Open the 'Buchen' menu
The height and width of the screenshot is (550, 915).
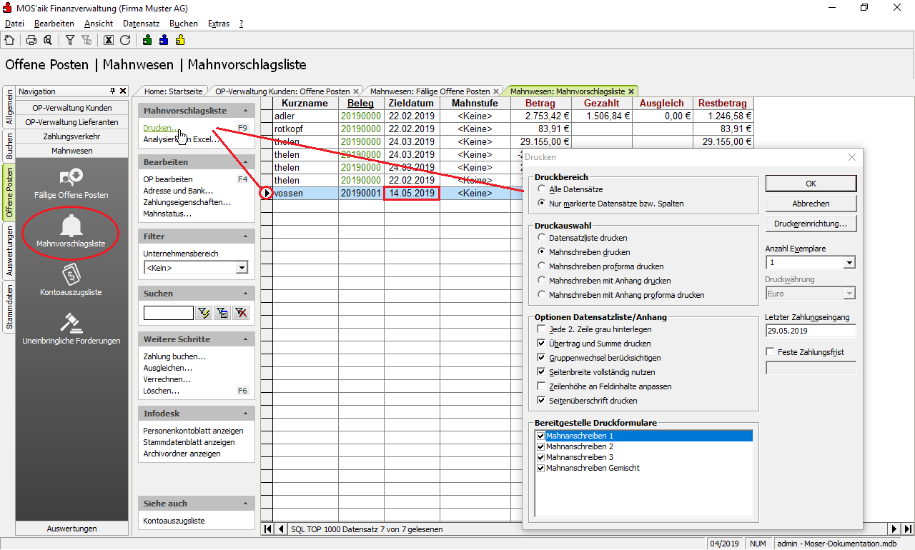point(184,24)
